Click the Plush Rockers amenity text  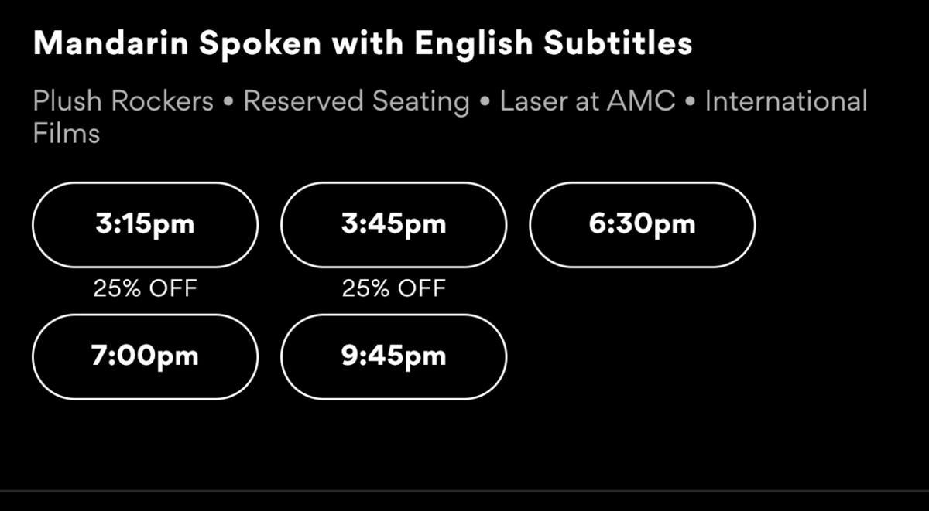(x=123, y=101)
